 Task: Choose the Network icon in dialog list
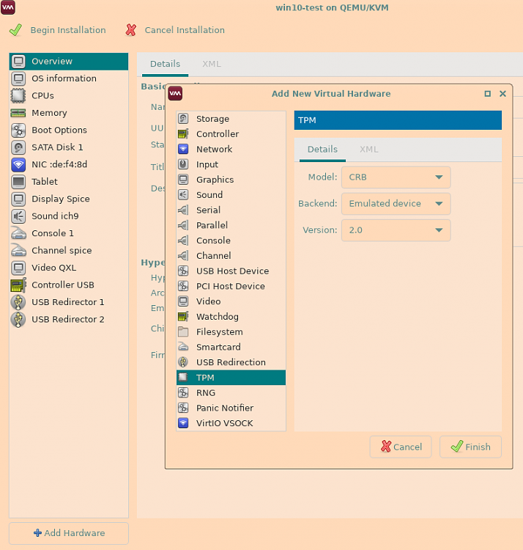pyautogui.click(x=183, y=149)
